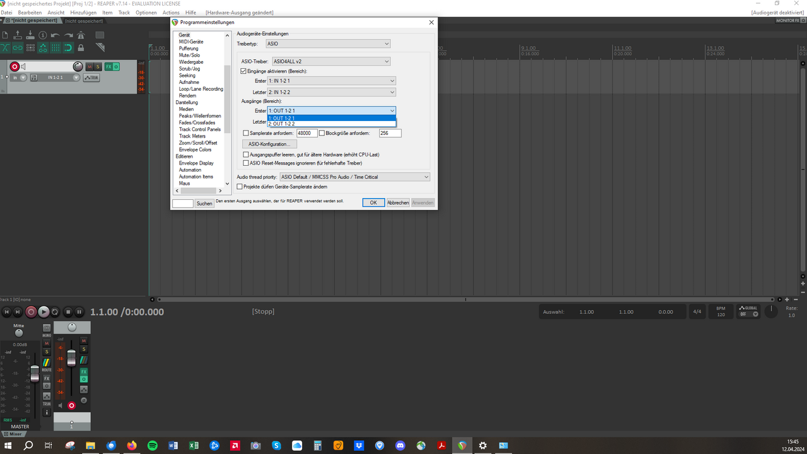Open track 1 FX chain button in track panel
This screenshot has width=807, height=454.
coord(108,67)
